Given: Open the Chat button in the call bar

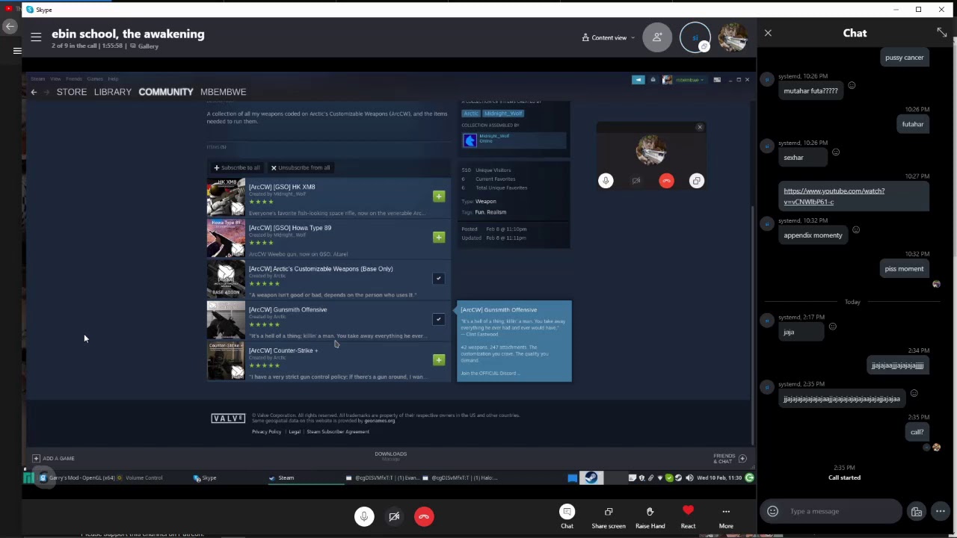Looking at the screenshot, I should tap(567, 516).
